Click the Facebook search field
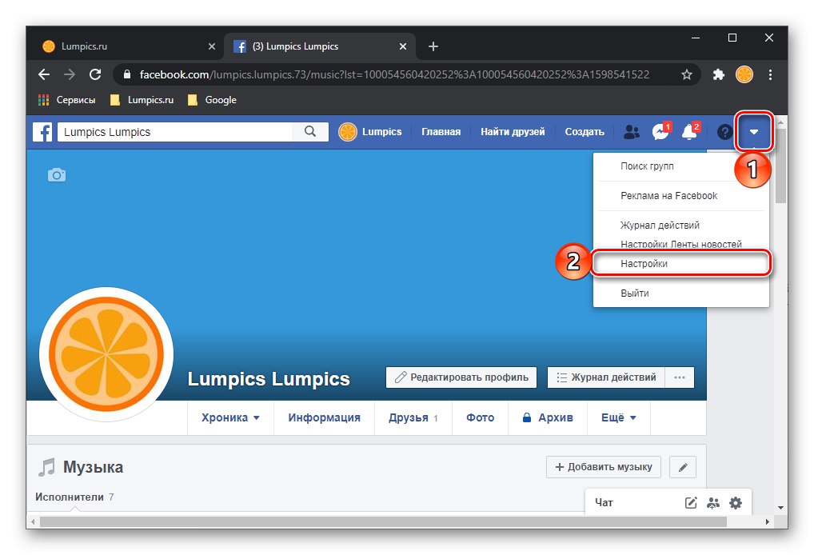 point(175,132)
